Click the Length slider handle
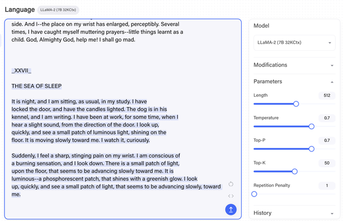The height and width of the screenshot is (221, 343). click(x=296, y=104)
